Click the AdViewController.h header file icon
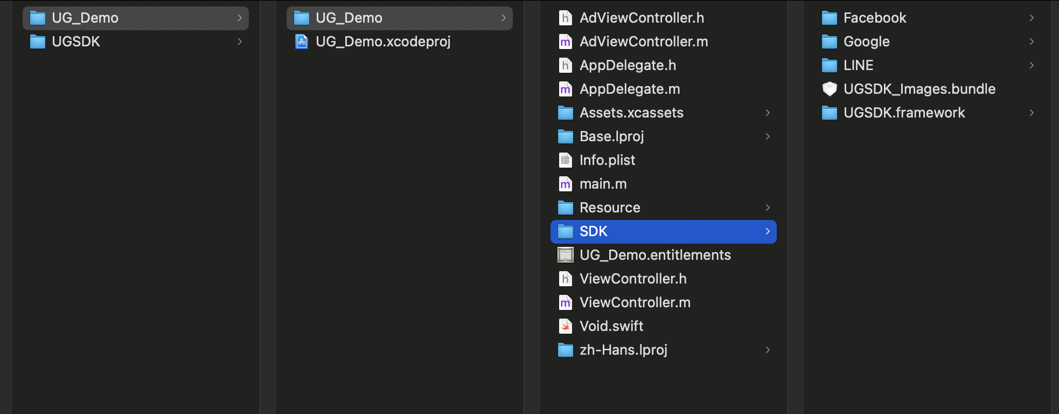Screen dimensions: 1059x414 tap(565, 18)
